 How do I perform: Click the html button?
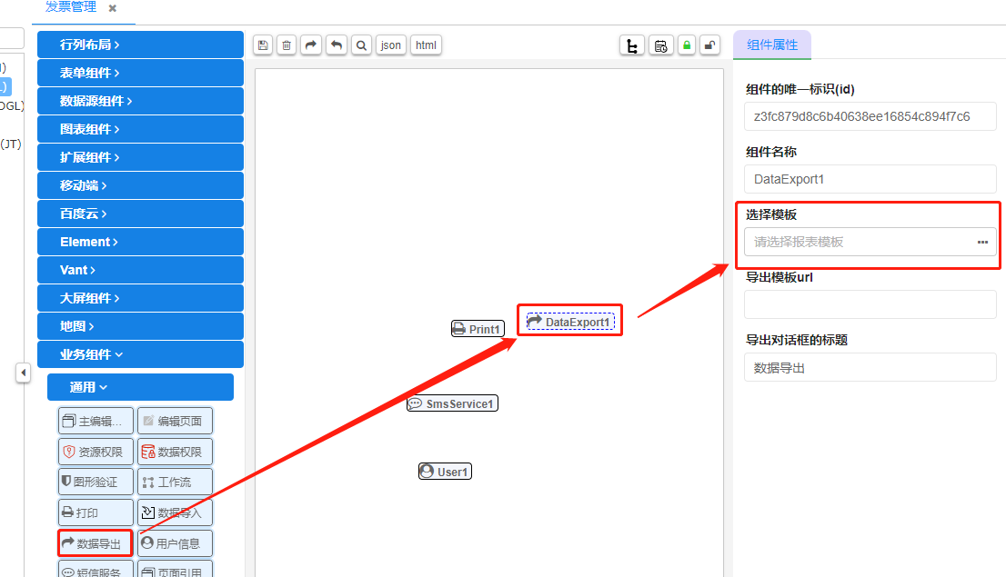[x=426, y=45]
